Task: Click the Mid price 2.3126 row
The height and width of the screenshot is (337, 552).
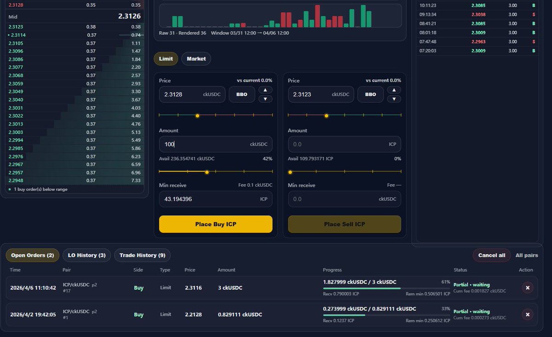Action: click(74, 16)
